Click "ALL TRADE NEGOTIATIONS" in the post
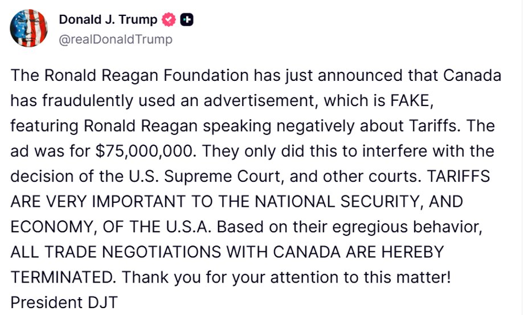Viewport: 524px width, 315px height. coord(125,252)
